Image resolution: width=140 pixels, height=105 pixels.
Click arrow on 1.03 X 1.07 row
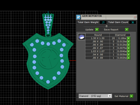coord(129,51)
